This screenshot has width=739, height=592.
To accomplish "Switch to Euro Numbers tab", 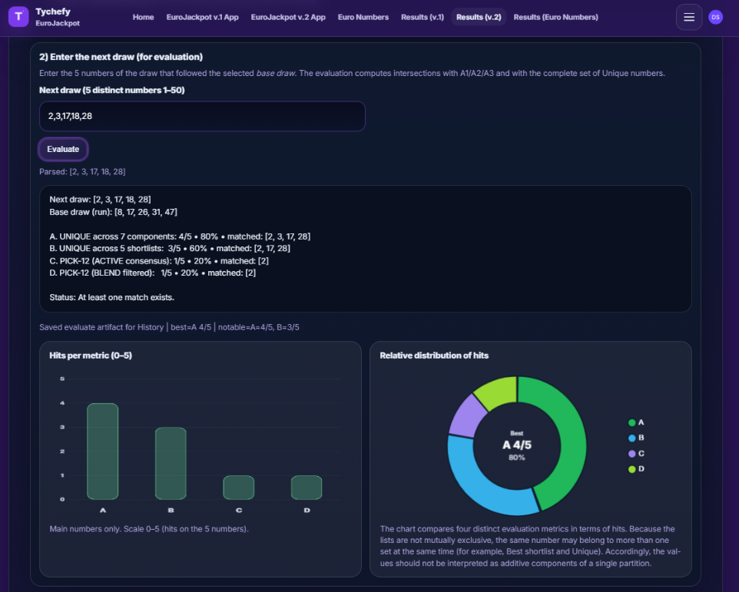I will [363, 17].
